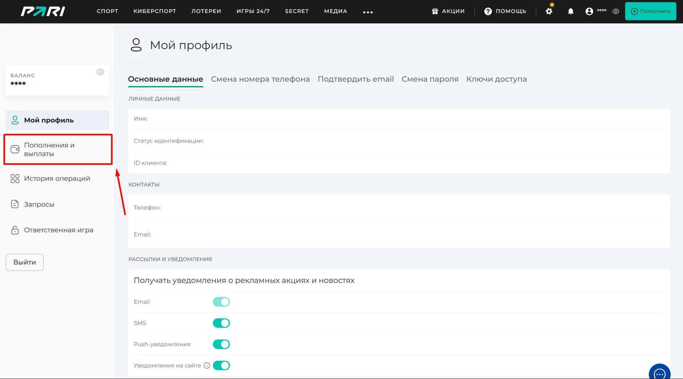Click the user profile icon in the header
683x379 pixels.
tap(589, 11)
